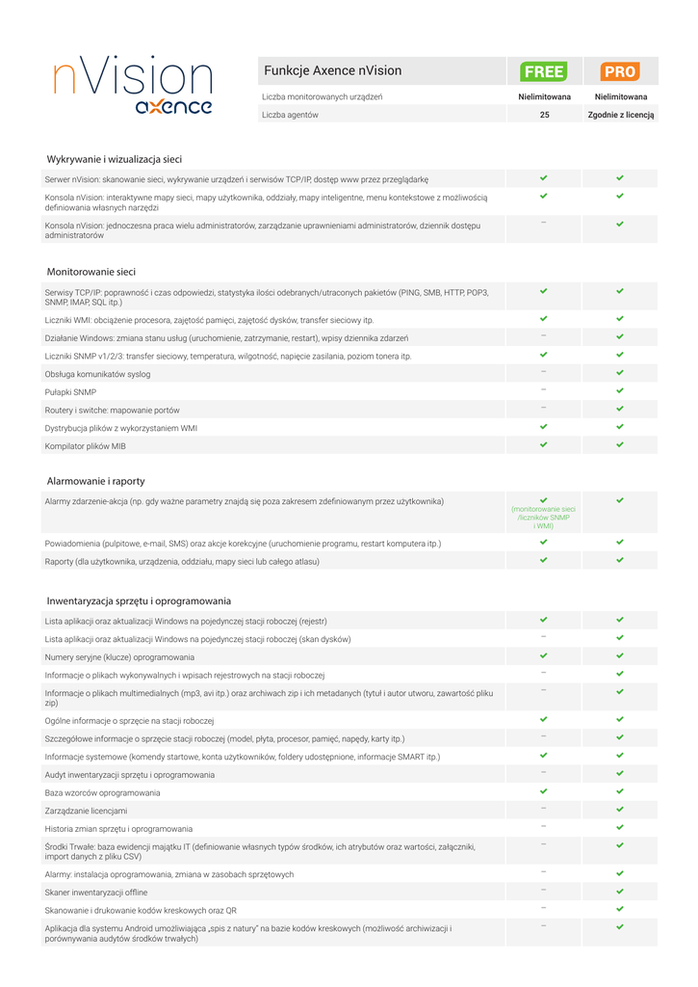Click the green FREE badge
Image resolution: width=698 pixels, height=987 pixels.
point(544,71)
